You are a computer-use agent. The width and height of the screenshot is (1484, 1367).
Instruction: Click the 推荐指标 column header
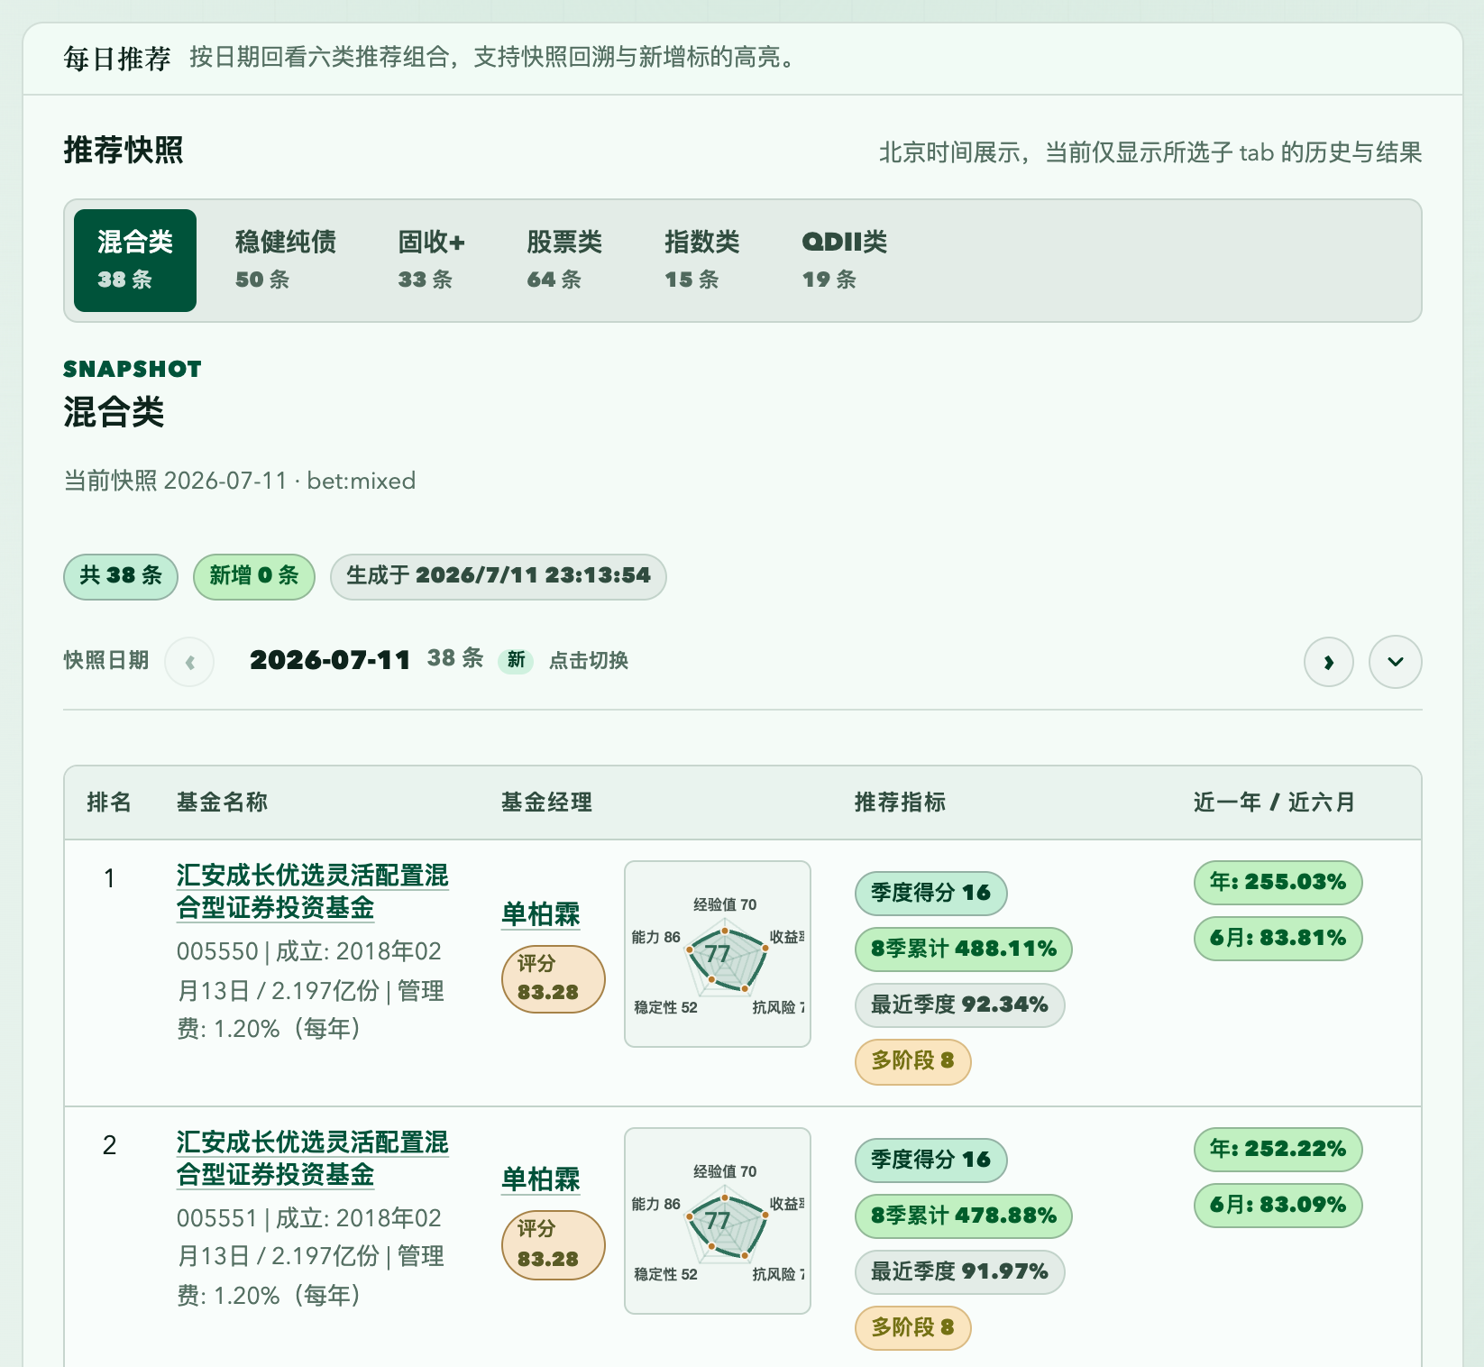900,803
